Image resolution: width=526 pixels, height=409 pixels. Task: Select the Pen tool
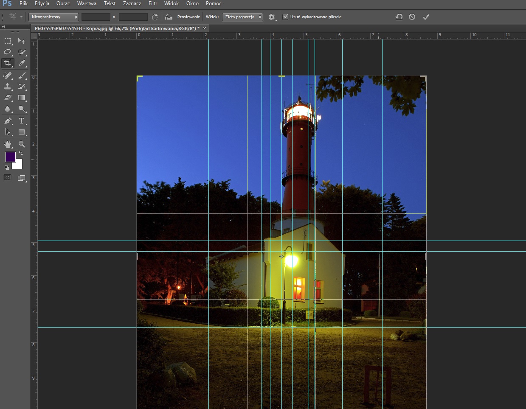tap(8, 121)
